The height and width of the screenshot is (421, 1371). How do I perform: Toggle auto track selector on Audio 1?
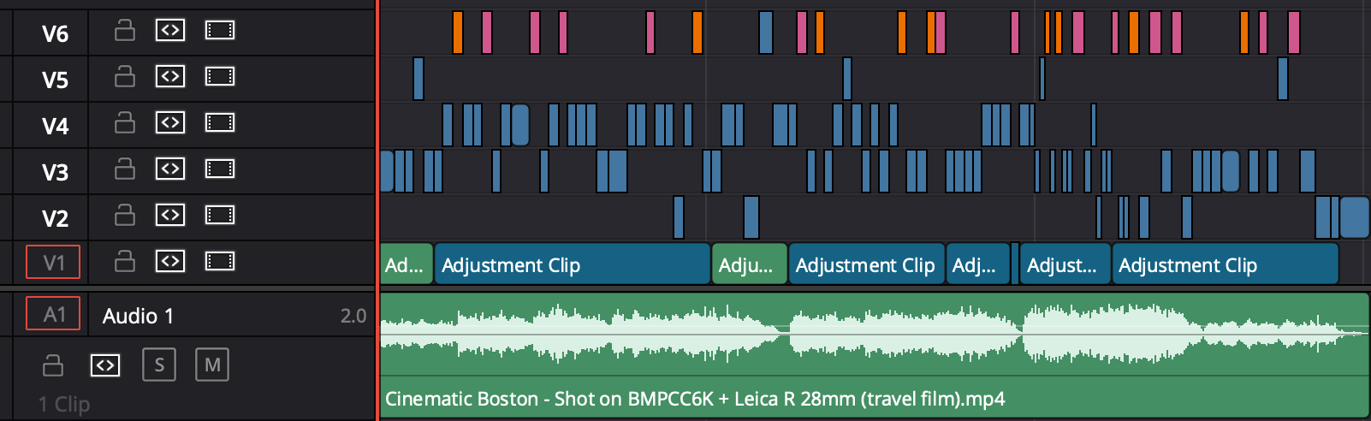105,365
